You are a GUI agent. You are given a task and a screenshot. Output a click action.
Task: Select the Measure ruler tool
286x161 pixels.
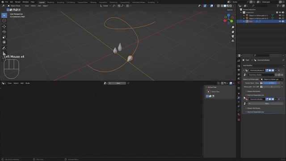[x=4, y=54]
